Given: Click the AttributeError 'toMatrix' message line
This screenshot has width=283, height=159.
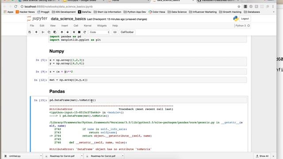Looking at the screenshot, I should point(100,149).
